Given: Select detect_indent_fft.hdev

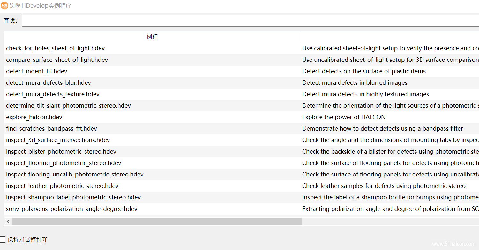Looking at the screenshot, I should click(x=37, y=71).
